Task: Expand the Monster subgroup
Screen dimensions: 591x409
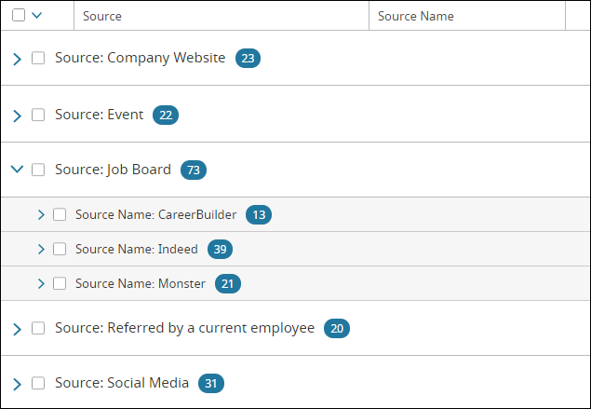Action: tap(41, 283)
